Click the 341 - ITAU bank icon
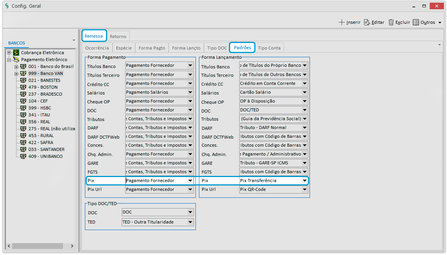 click(x=23, y=115)
